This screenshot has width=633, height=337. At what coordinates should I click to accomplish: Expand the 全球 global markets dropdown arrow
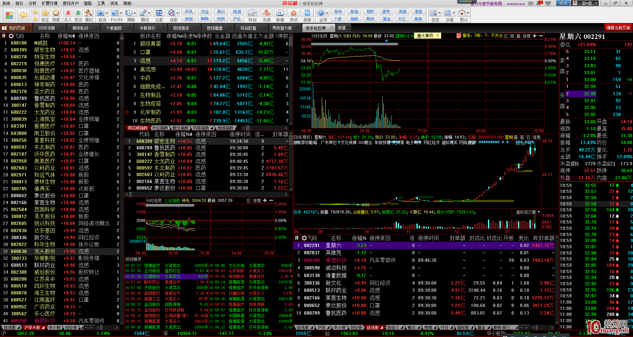327,13
